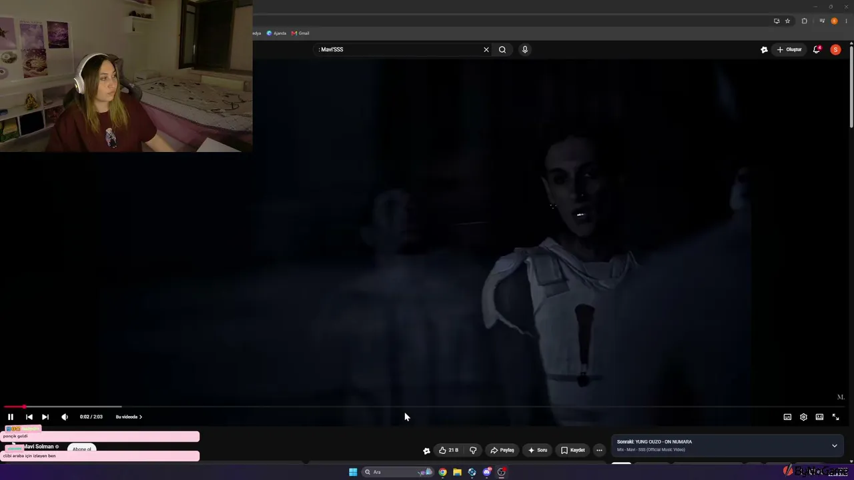Save the video with Kaydet
This screenshot has width=854, height=480.
tap(573, 450)
